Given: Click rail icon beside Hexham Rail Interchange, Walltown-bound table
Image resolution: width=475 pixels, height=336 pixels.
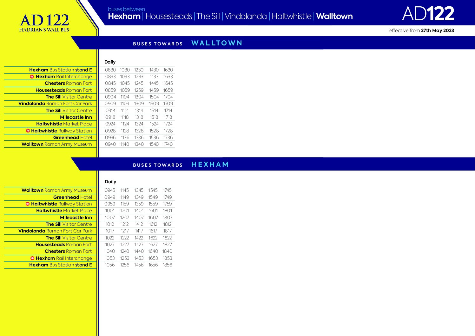Looking at the screenshot, I should click(x=32, y=77).
